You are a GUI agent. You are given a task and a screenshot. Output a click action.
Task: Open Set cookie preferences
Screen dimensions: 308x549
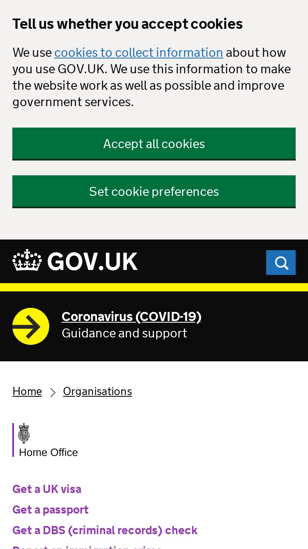[154, 191]
